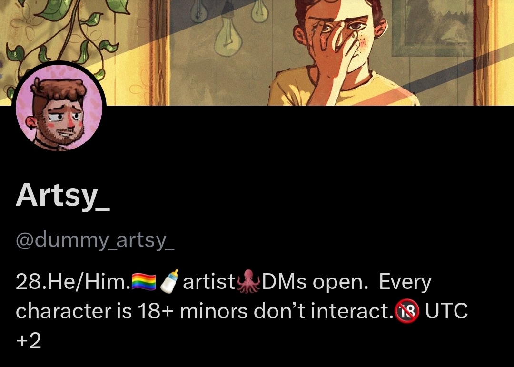Click the no-under-18 prohibited emoji

click(407, 311)
